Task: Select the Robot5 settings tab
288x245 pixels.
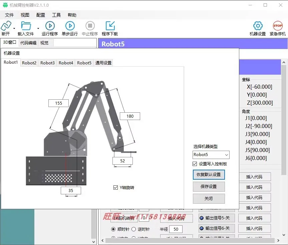Action: pos(84,63)
